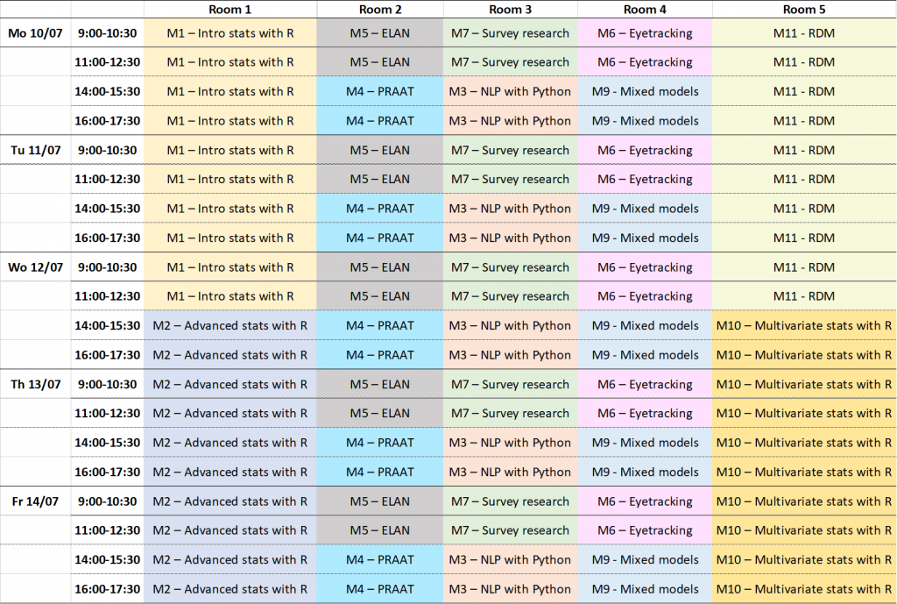
Task: Select the Room 3 column header
Action: pos(510,10)
